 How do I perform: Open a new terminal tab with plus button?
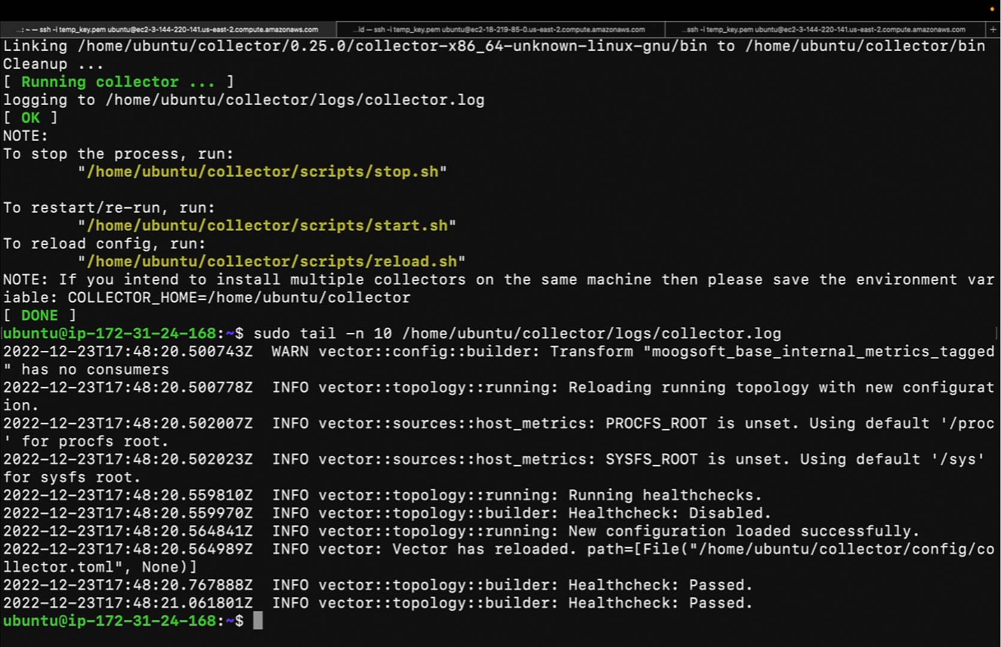993,29
